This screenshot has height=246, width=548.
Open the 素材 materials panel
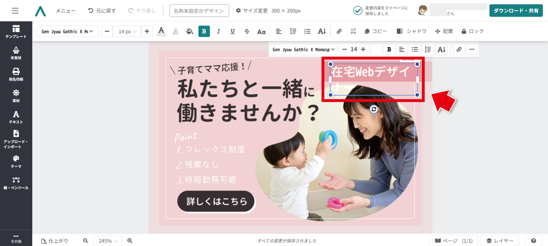(16, 96)
